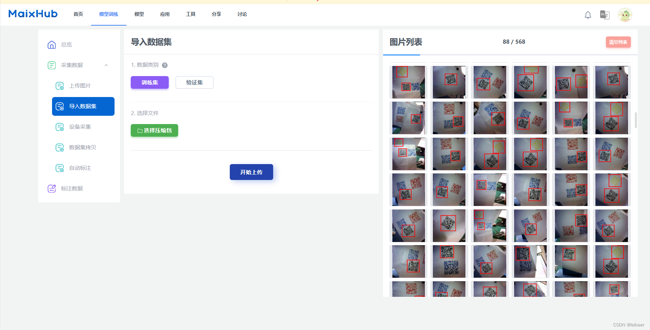Open second thumbnail in the first row
Screen dimensions: 650x330
[449, 82]
